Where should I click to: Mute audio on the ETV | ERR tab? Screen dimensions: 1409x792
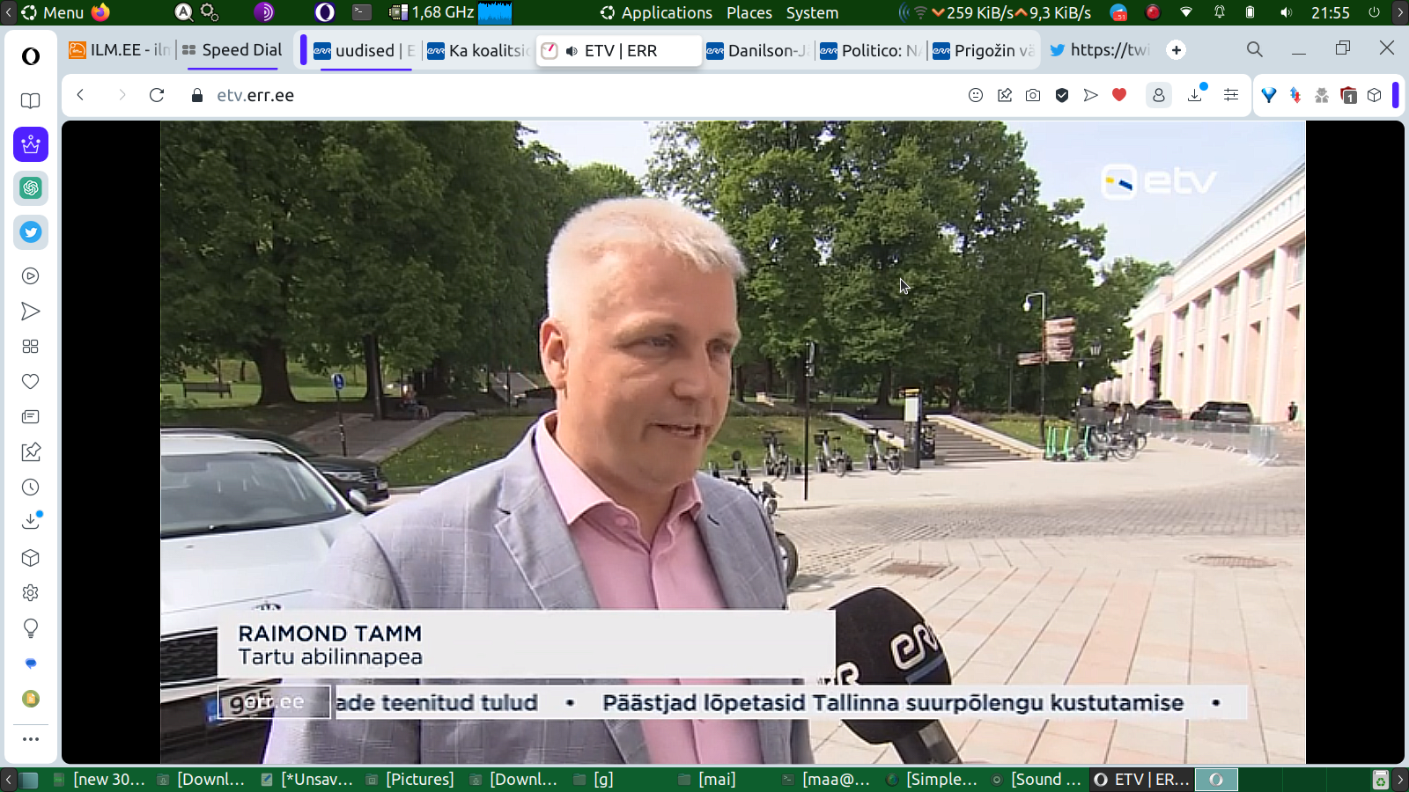[x=572, y=51]
